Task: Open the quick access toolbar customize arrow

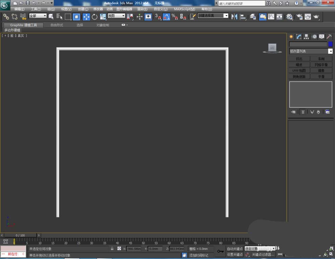Action: [x=52, y=3]
